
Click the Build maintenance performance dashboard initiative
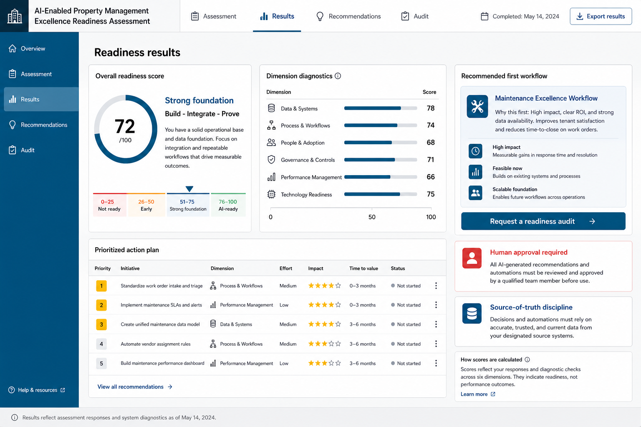pyautogui.click(x=163, y=363)
